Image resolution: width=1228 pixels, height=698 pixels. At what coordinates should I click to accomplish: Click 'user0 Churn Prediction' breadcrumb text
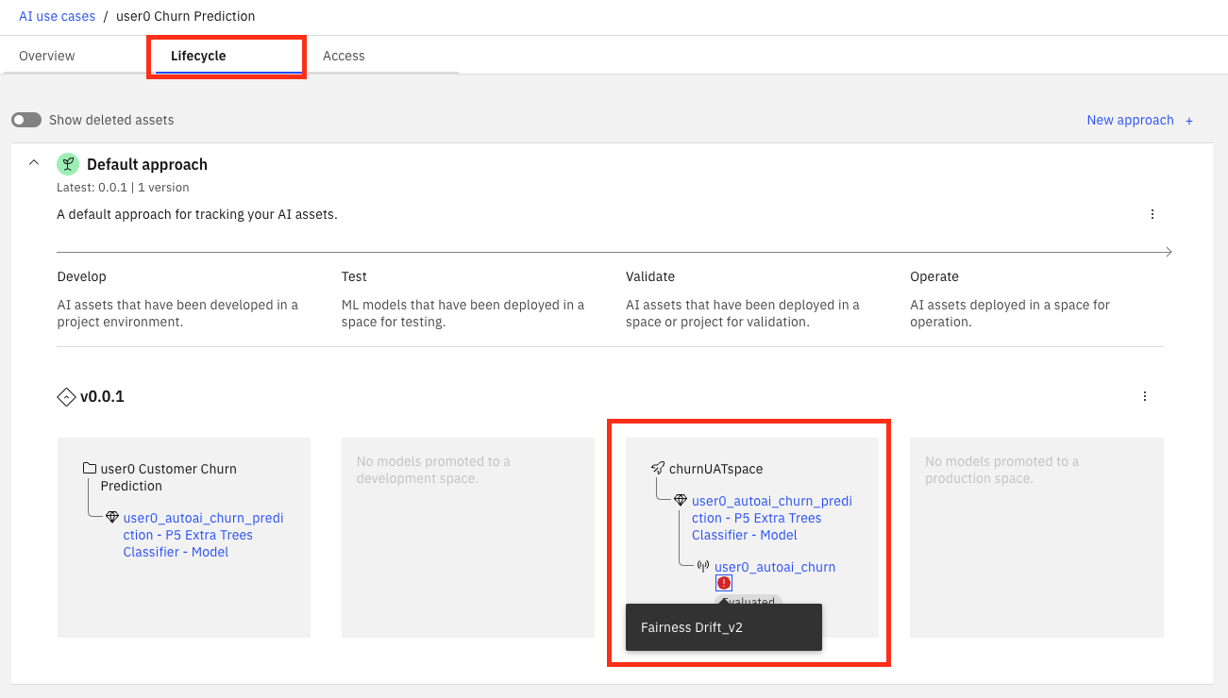click(x=185, y=16)
